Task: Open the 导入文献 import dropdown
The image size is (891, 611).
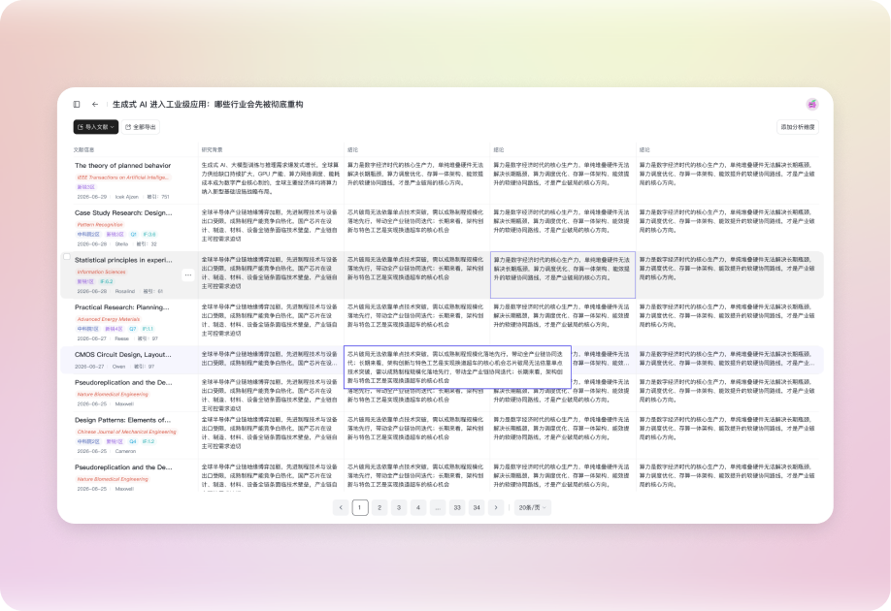Action: pos(95,127)
